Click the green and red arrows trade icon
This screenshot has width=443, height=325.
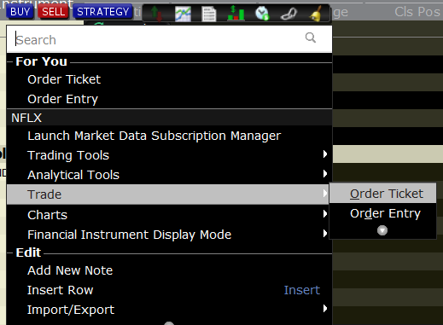(156, 14)
